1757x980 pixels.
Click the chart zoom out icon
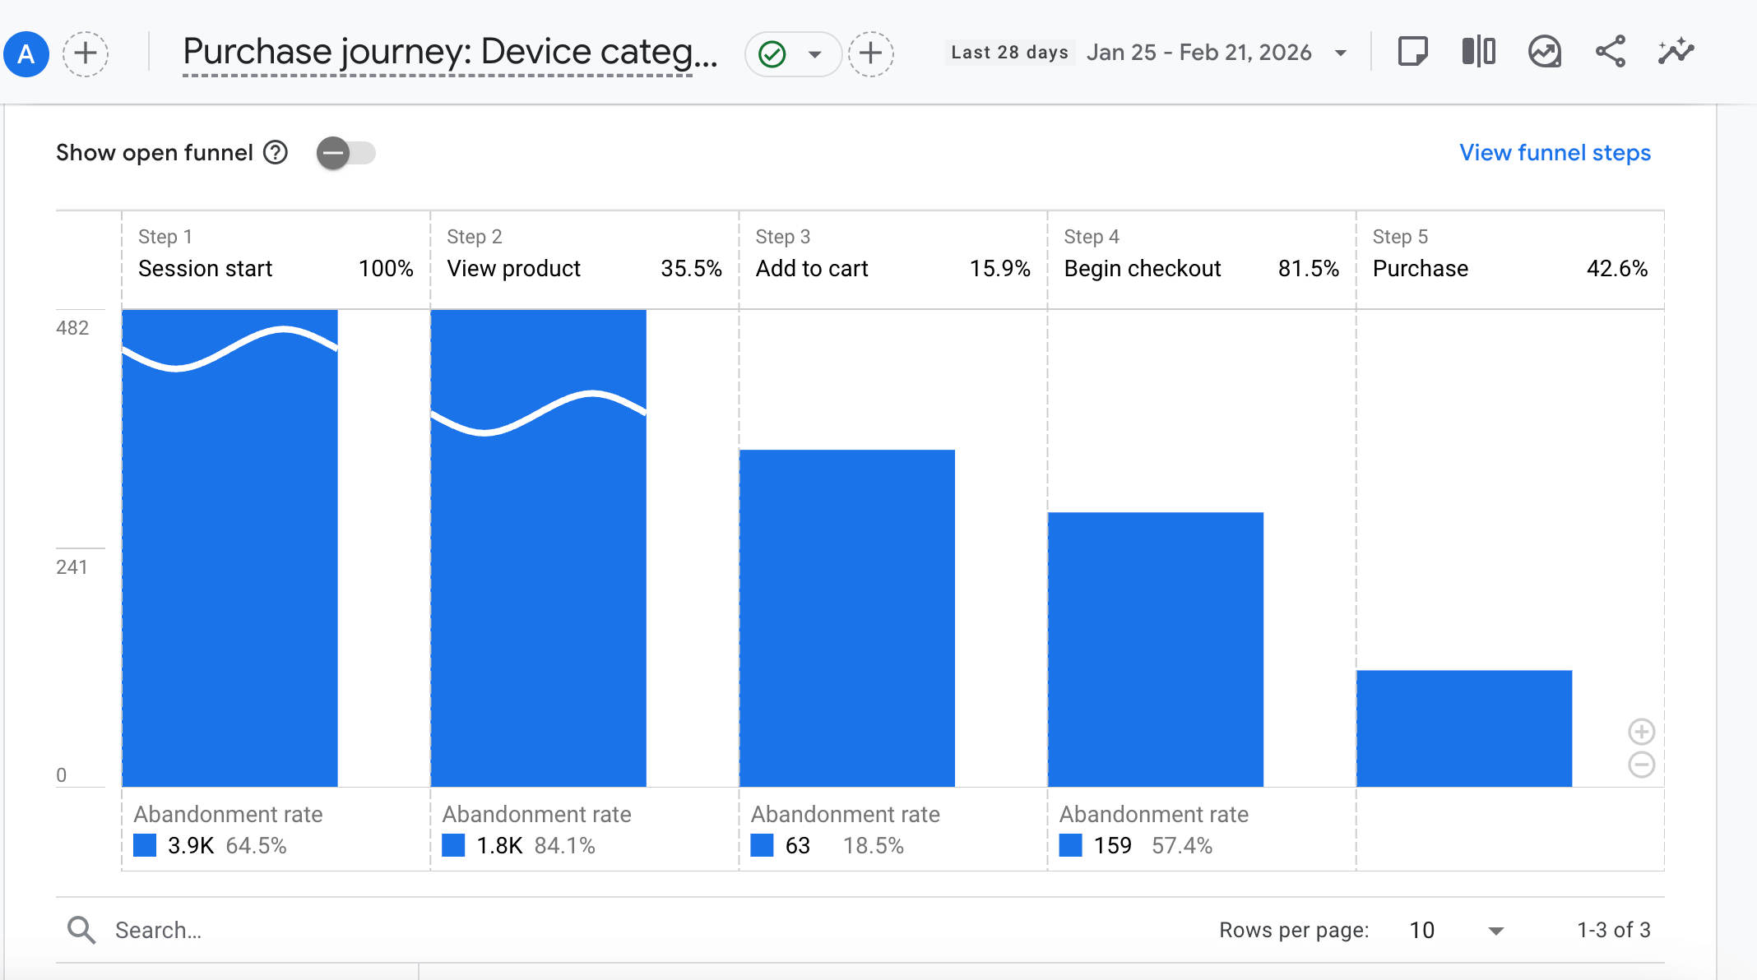coord(1641,765)
